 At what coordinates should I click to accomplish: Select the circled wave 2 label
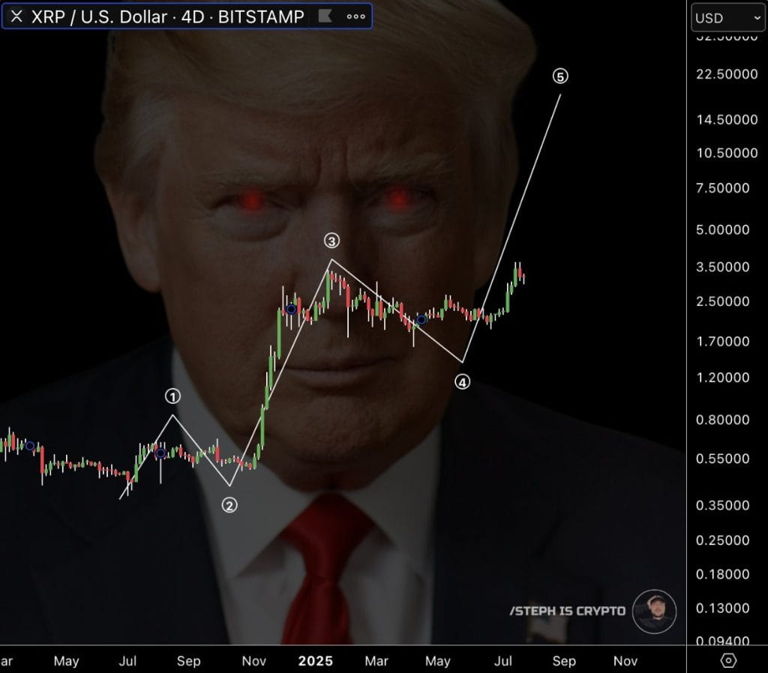point(229,505)
